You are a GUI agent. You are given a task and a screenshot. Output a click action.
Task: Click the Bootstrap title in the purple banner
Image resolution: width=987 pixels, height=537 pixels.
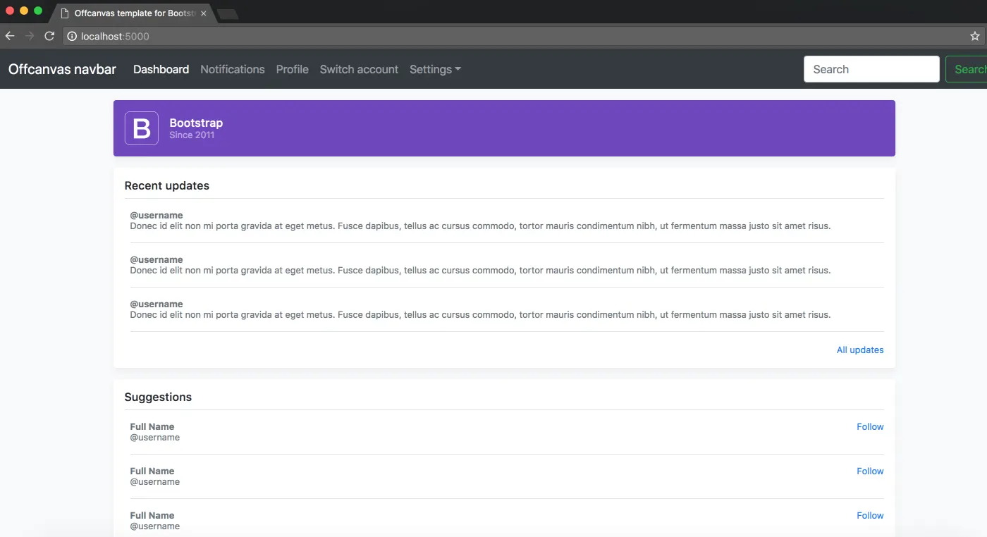coord(196,123)
